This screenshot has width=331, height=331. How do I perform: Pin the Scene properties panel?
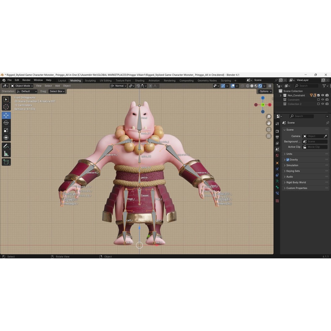pyautogui.click(x=327, y=123)
